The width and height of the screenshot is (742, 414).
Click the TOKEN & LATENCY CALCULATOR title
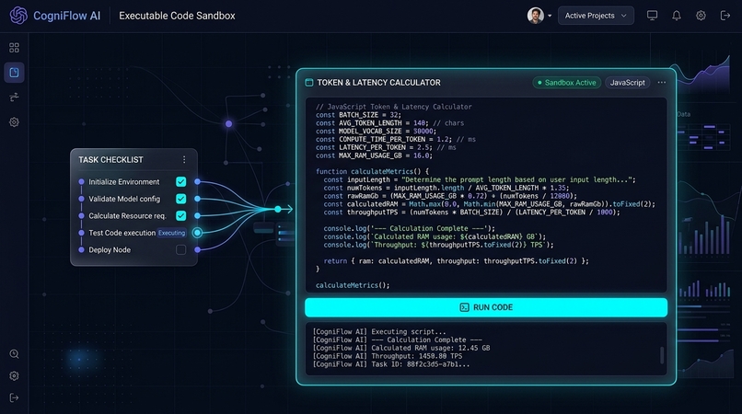[x=378, y=83]
